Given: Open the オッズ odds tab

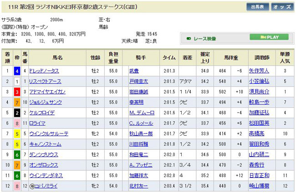Looking at the screenshot, I should 282,7.
